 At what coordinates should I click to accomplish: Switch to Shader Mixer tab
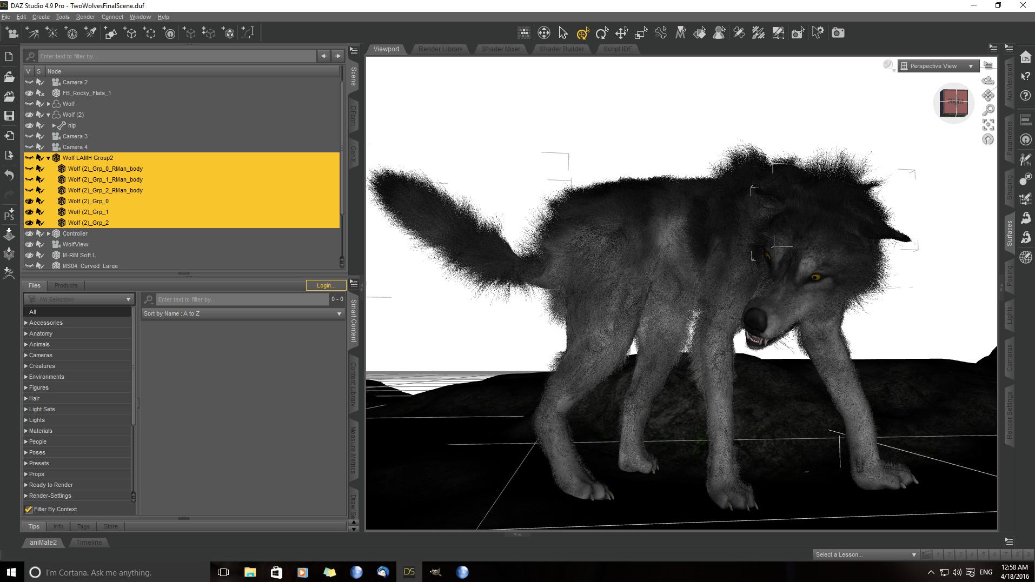pos(501,49)
